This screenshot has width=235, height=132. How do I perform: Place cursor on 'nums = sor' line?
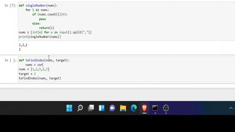[x=34, y=65]
